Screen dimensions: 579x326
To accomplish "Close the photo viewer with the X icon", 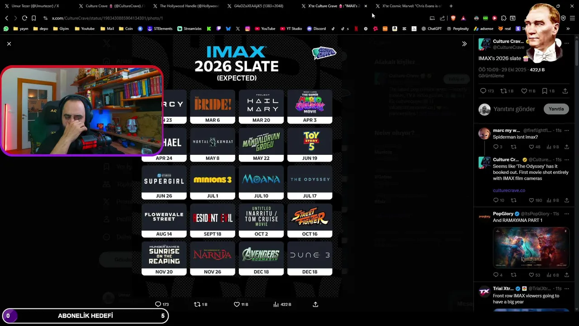I will click(x=9, y=43).
